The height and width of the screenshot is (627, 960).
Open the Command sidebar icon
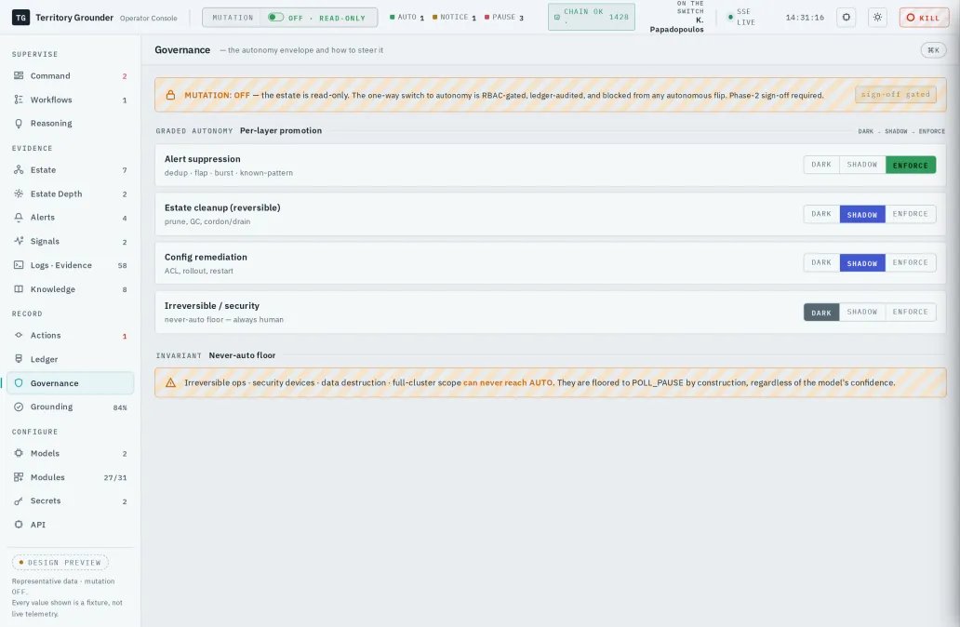pos(19,76)
